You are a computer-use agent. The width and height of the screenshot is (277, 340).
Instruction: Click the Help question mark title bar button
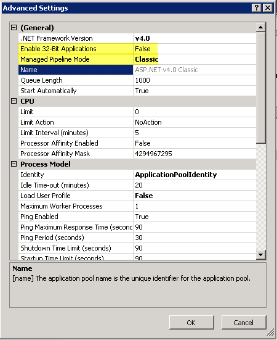[257, 8]
